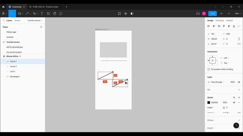The height and width of the screenshot is (136, 243).
Task: Select the Text tool
Action: (x=42, y=14)
